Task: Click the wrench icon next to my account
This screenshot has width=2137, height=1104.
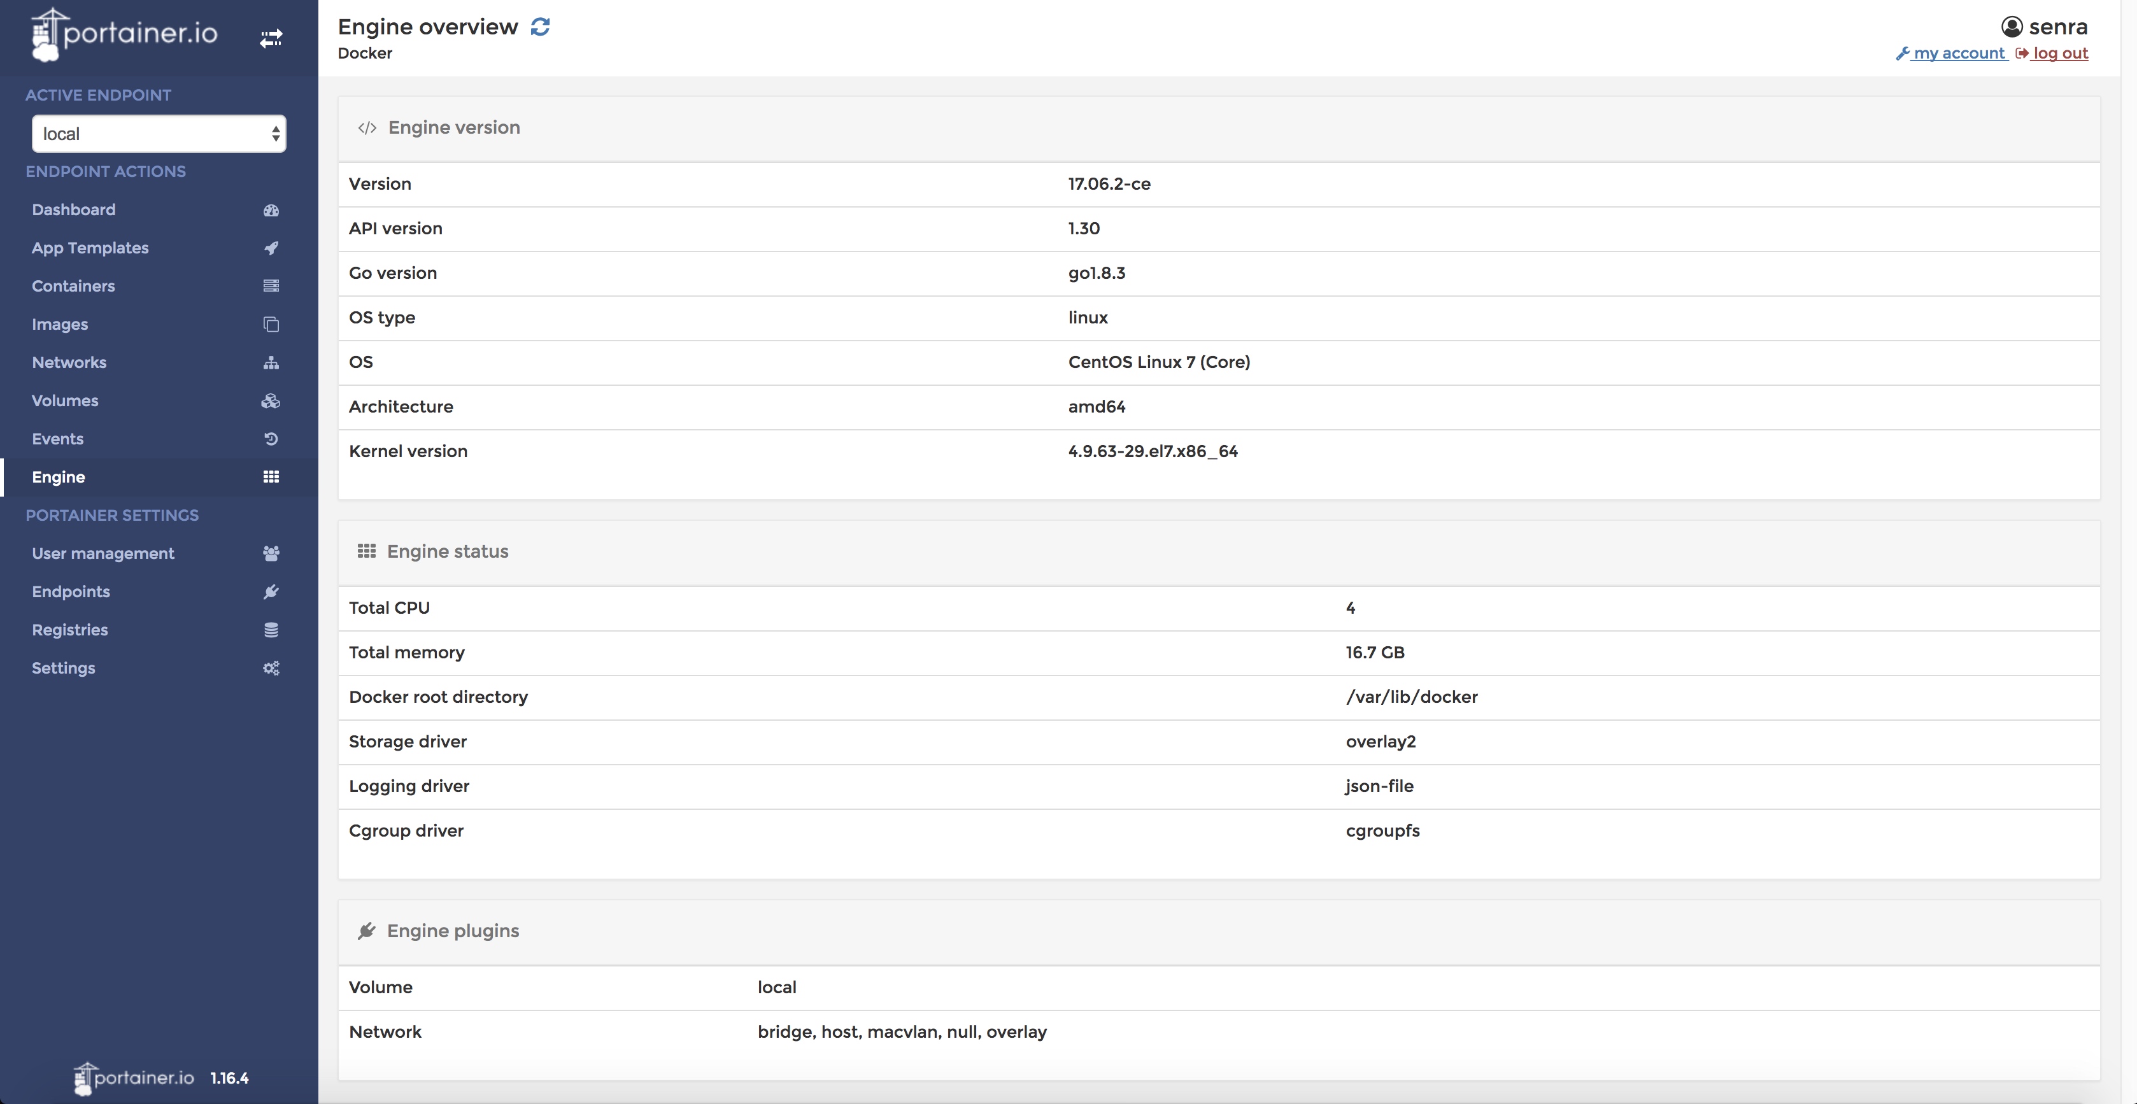Action: (1902, 53)
